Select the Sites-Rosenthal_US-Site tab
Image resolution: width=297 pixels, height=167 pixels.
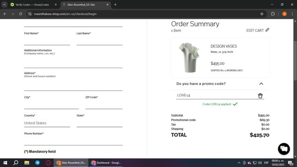(x=81, y=5)
